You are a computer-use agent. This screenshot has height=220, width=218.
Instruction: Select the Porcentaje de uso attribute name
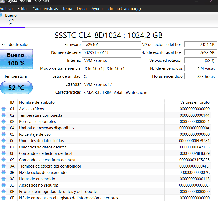[35, 134]
